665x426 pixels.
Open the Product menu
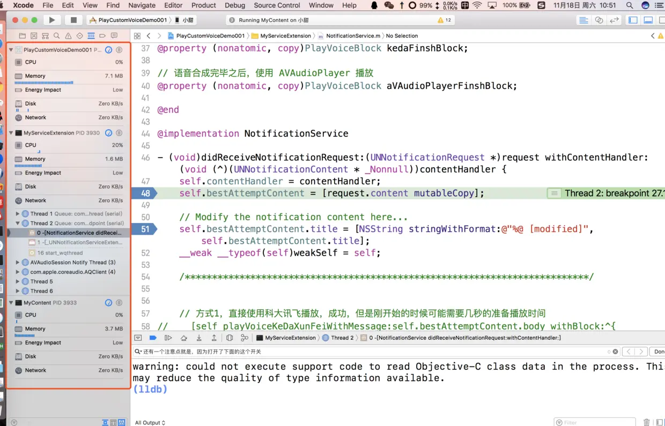point(204,5)
